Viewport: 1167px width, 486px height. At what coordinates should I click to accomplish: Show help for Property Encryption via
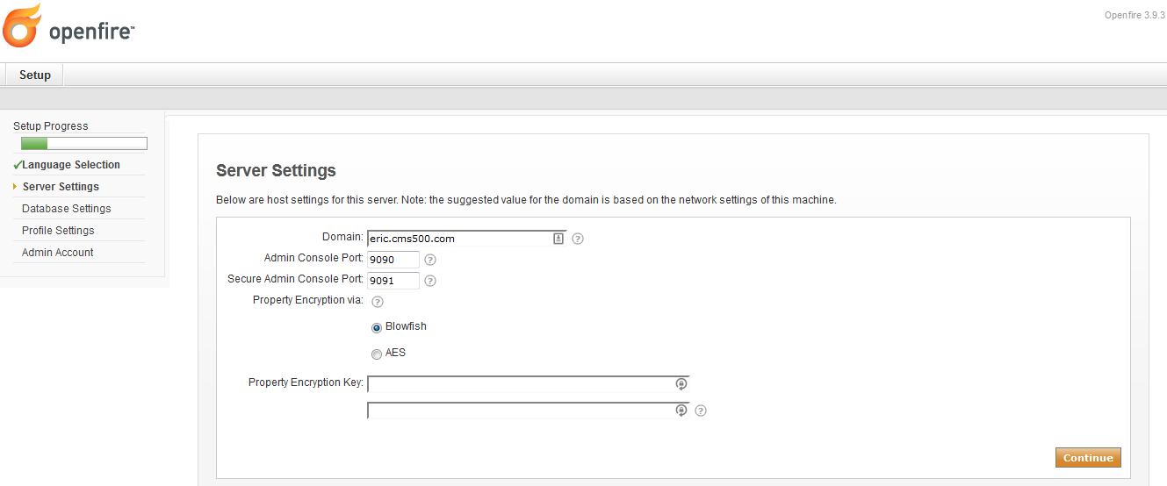(x=378, y=302)
